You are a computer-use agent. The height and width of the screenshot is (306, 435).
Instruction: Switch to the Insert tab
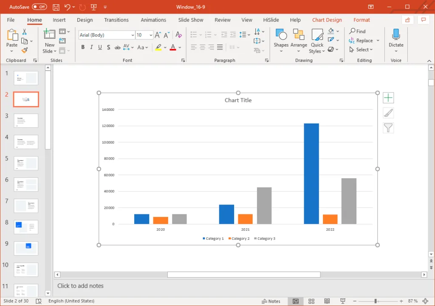[59, 20]
